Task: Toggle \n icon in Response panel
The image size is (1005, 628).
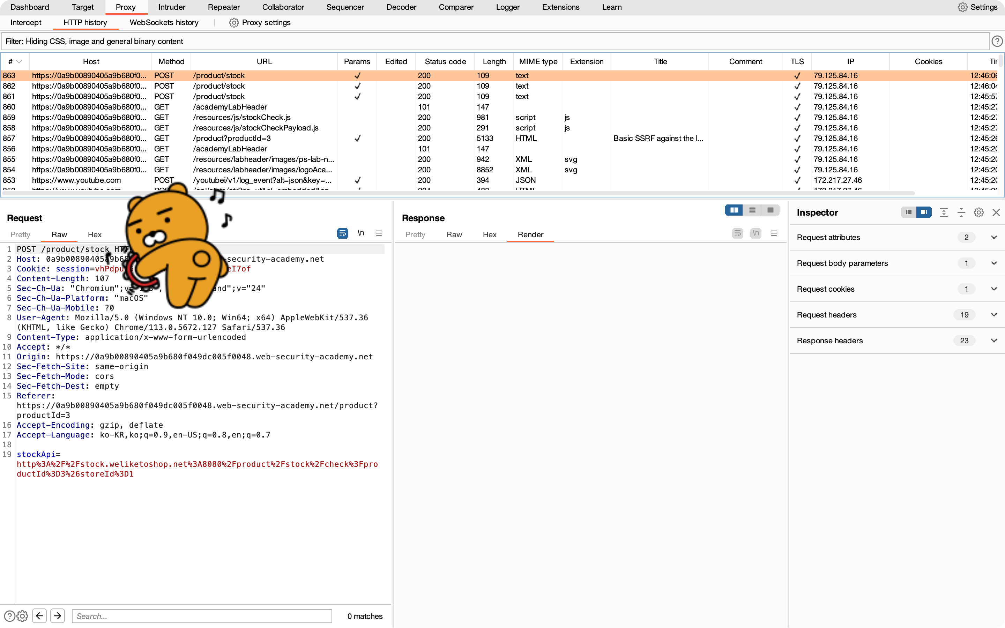Action: click(x=756, y=233)
